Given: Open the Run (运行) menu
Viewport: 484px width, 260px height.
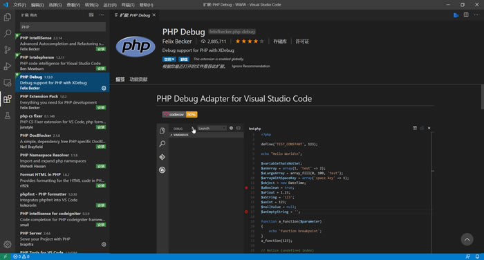Looking at the screenshot, I should [x=110, y=5].
